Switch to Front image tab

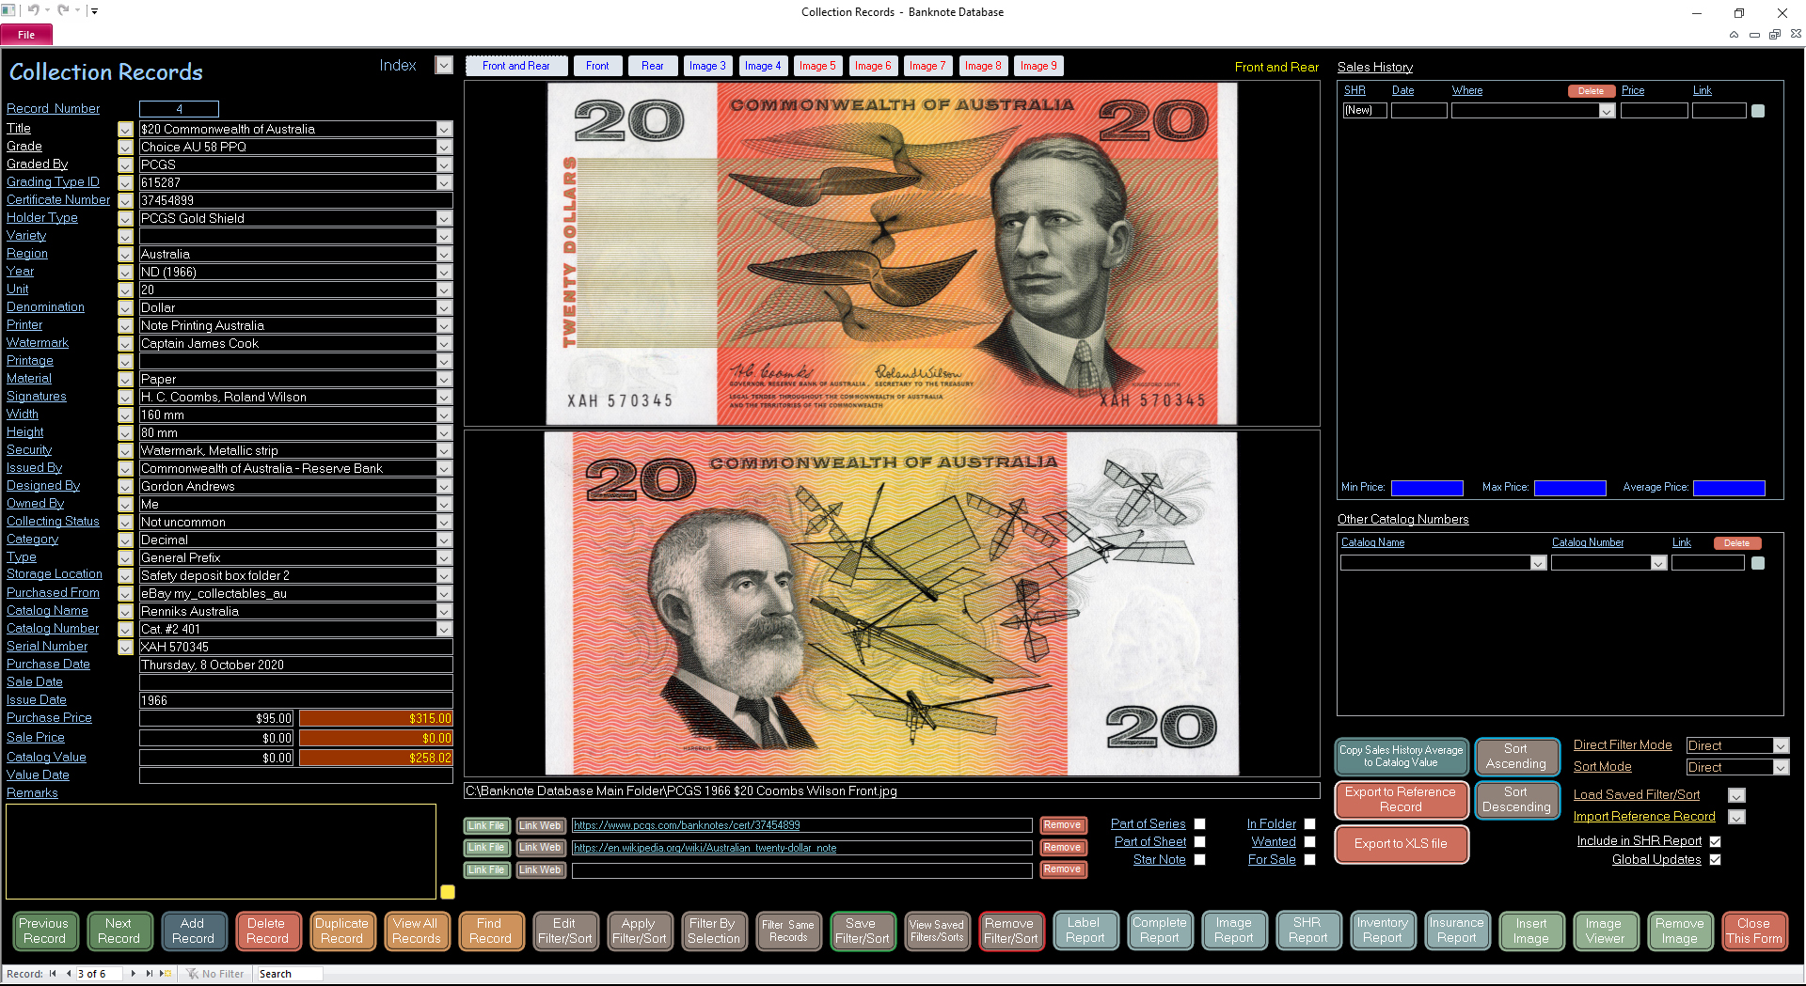[x=597, y=66]
